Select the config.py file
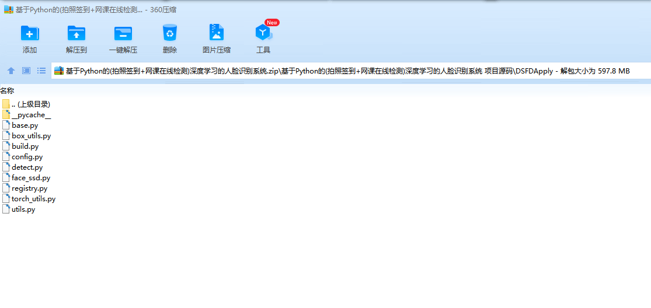Screen dimensions: 651x308 22,157
